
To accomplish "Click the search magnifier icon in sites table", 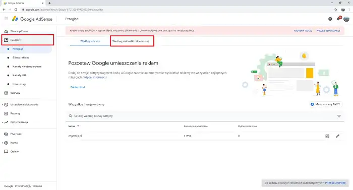I will (71, 116).
